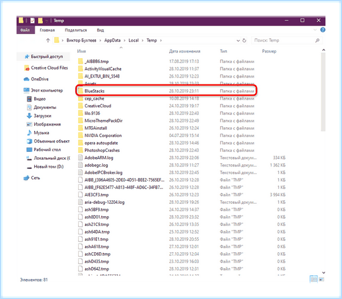The width and height of the screenshot is (342, 299).
Task: Switch to the Вид tab
Action: tap(100, 30)
